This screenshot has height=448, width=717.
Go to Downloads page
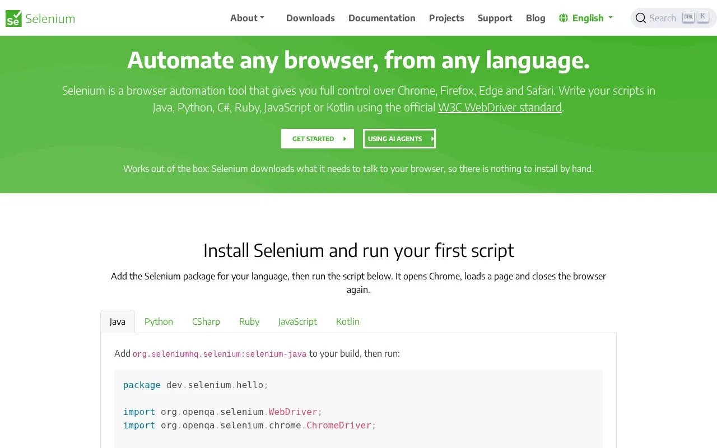(310, 18)
